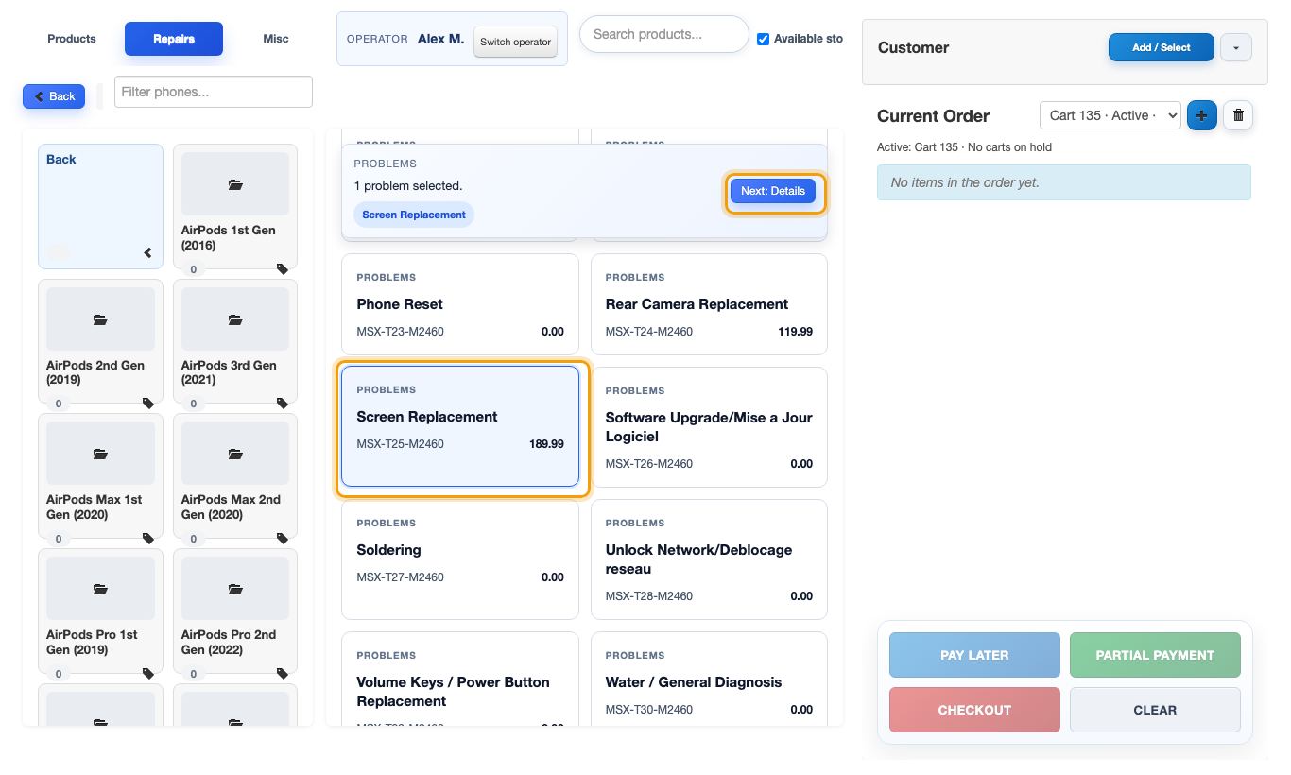Click the trash icon to delete cart

pyautogui.click(x=1238, y=115)
